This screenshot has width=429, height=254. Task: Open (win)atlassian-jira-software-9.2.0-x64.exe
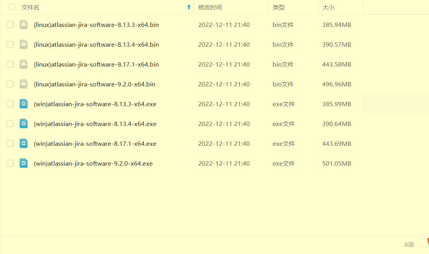tap(93, 164)
